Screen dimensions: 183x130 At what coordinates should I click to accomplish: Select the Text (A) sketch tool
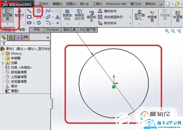pyautogui.click(x=58, y=17)
